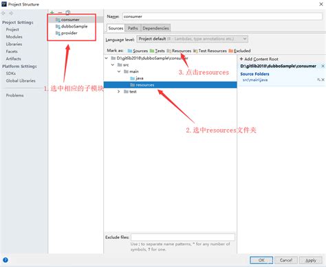Select the resources folder row
The image size is (326, 267).
pos(171,85)
